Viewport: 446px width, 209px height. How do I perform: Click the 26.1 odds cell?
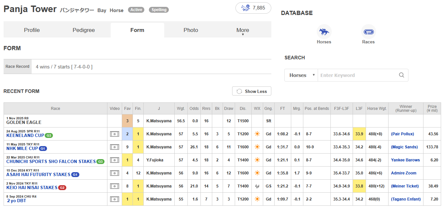click(x=194, y=147)
